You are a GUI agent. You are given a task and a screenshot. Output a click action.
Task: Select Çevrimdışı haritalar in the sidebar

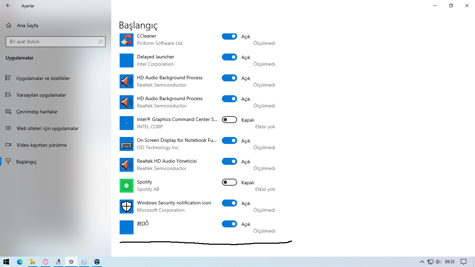(x=56, y=112)
